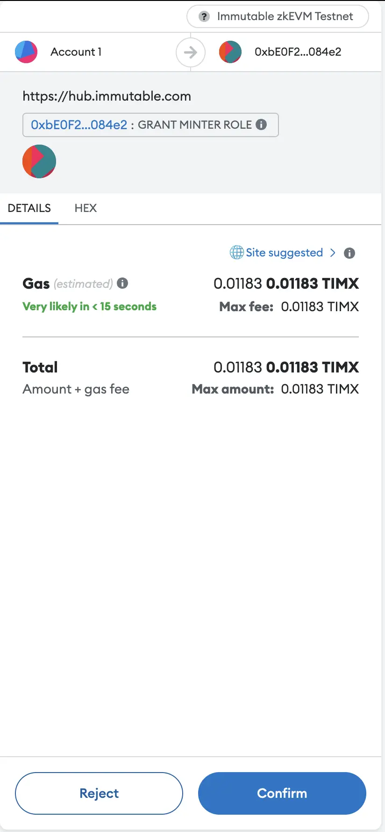Click the https://hub.immutable.com origin text
Image resolution: width=385 pixels, height=832 pixels.
[107, 96]
